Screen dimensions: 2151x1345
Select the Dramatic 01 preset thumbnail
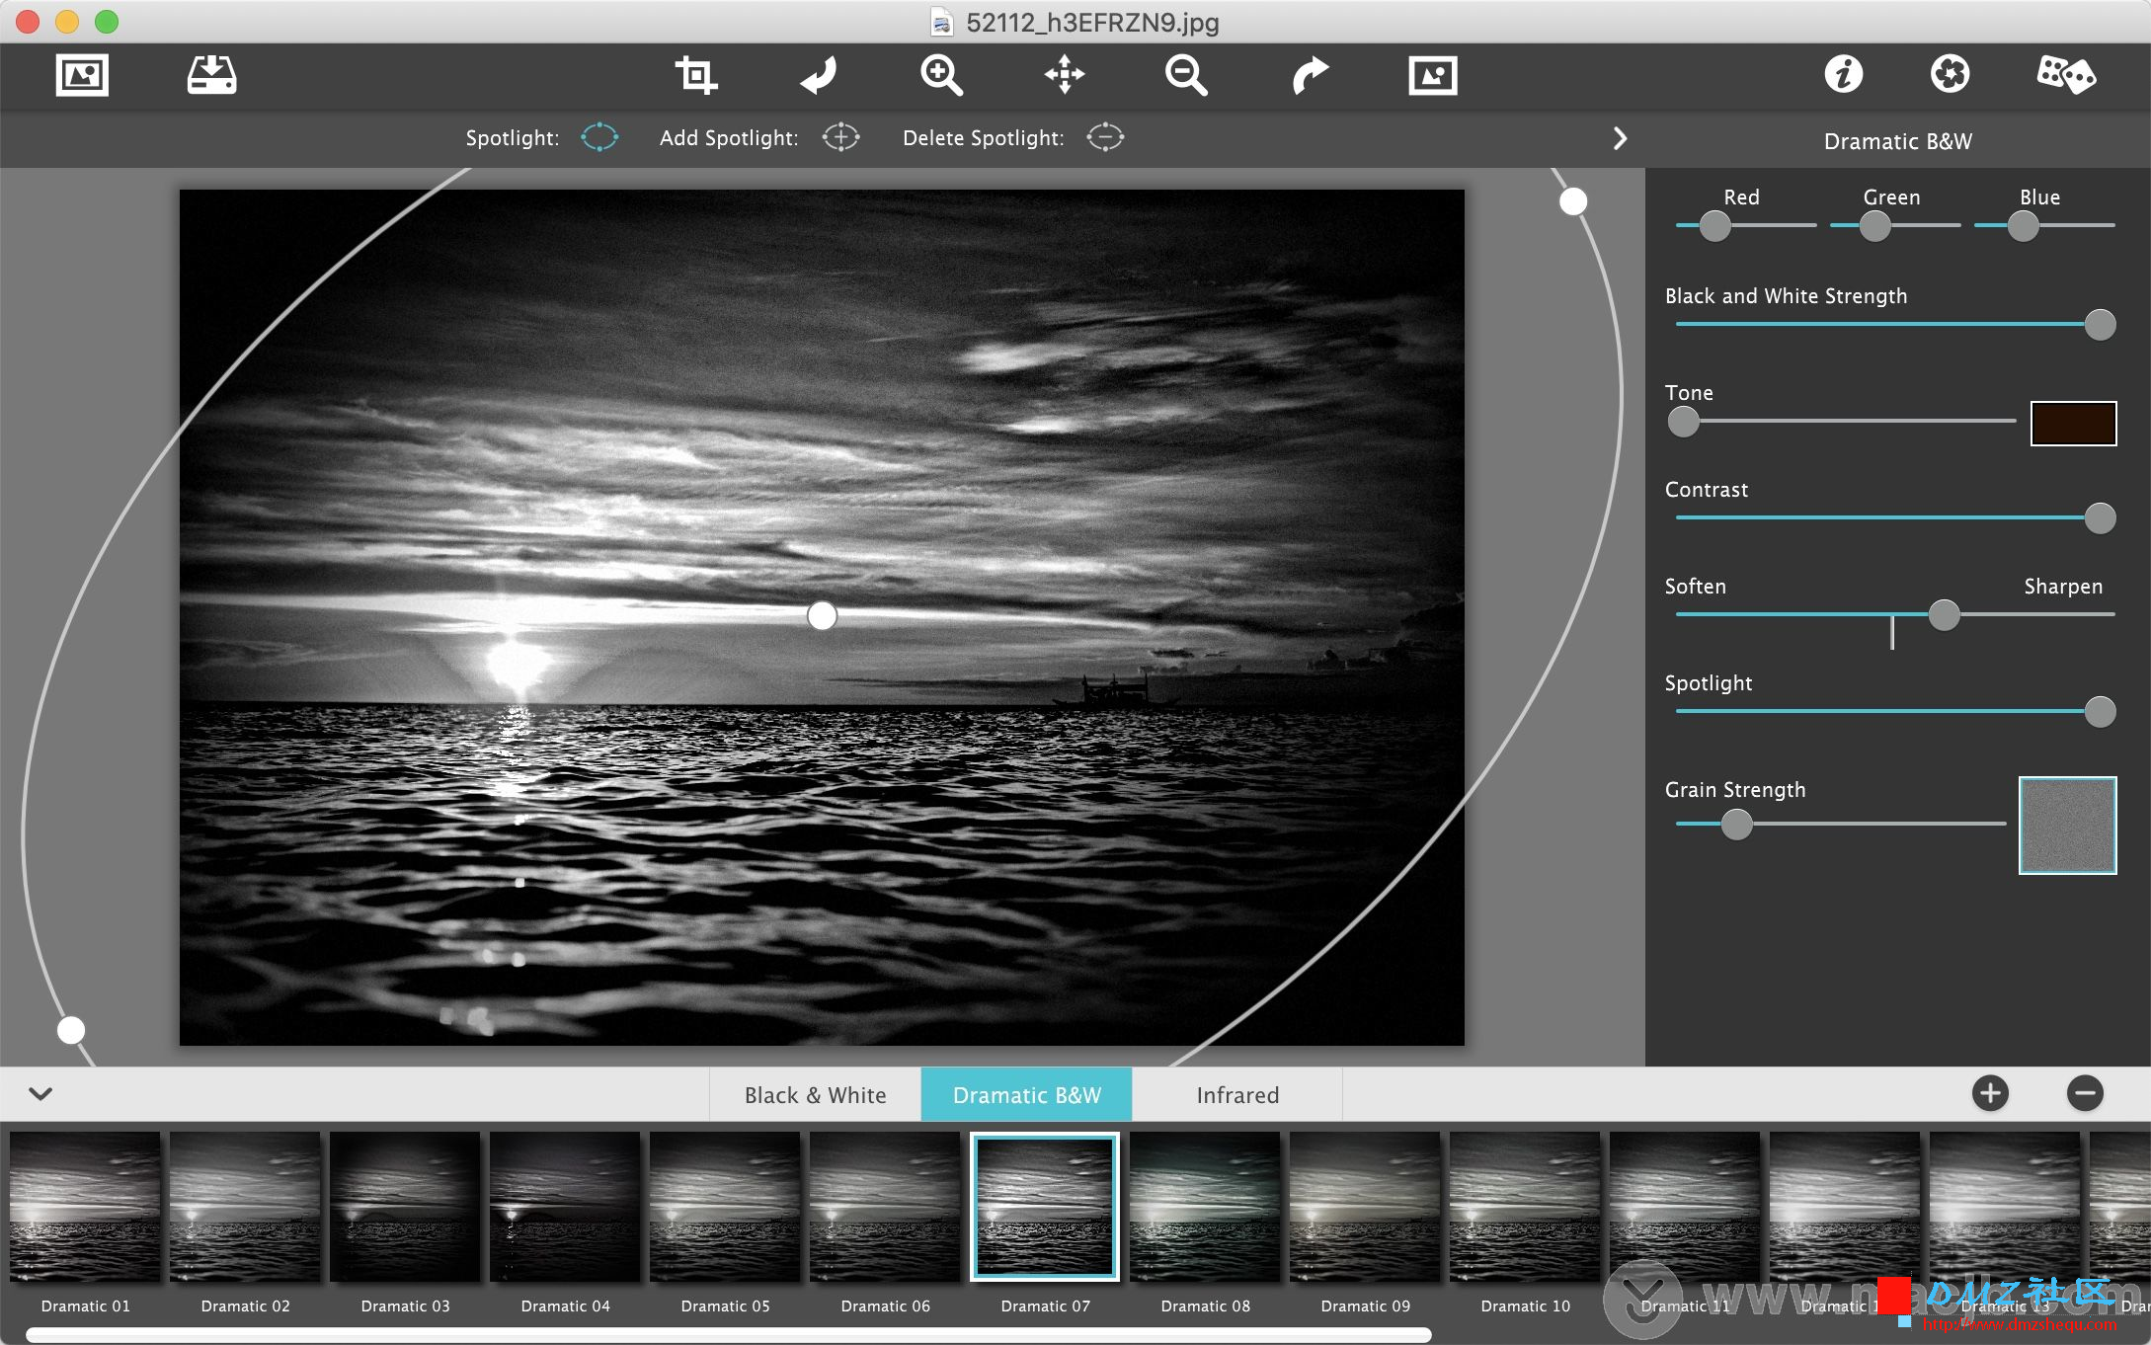[x=85, y=1207]
